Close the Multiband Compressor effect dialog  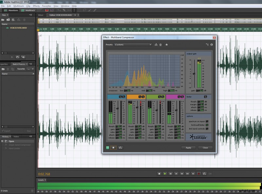(206, 148)
